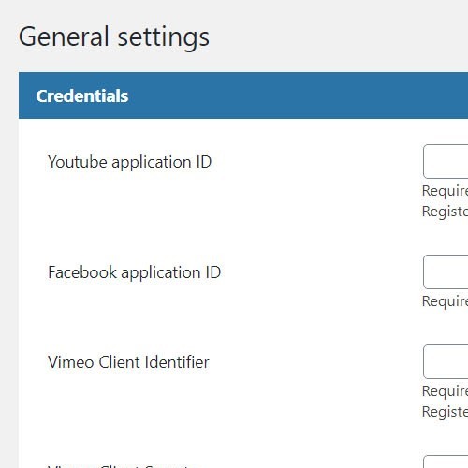Click the word Identifier in Vimeo label
The width and height of the screenshot is (468, 468).
[177, 362]
